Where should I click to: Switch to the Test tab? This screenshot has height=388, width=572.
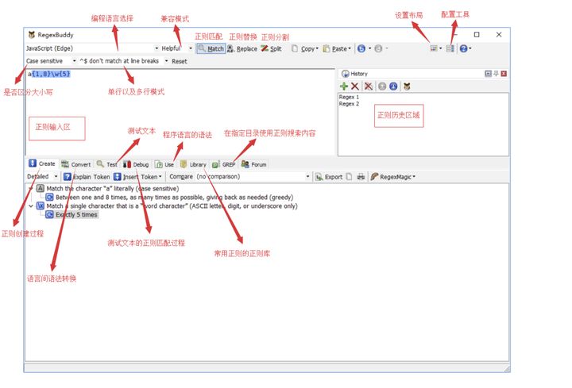(107, 164)
